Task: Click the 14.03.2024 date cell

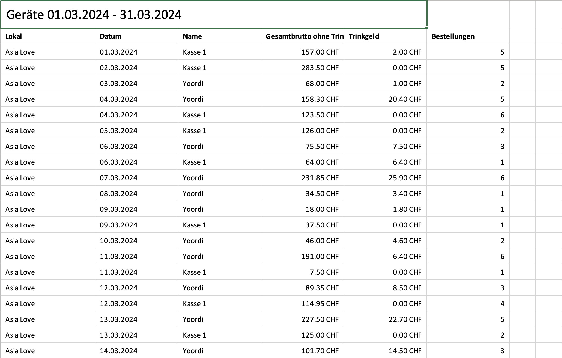Action: tap(136, 351)
